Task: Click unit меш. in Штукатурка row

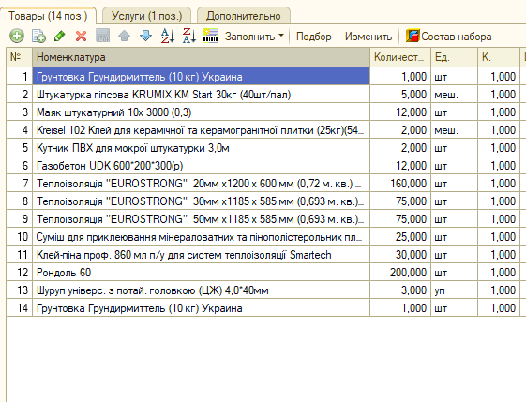Action: tap(454, 95)
